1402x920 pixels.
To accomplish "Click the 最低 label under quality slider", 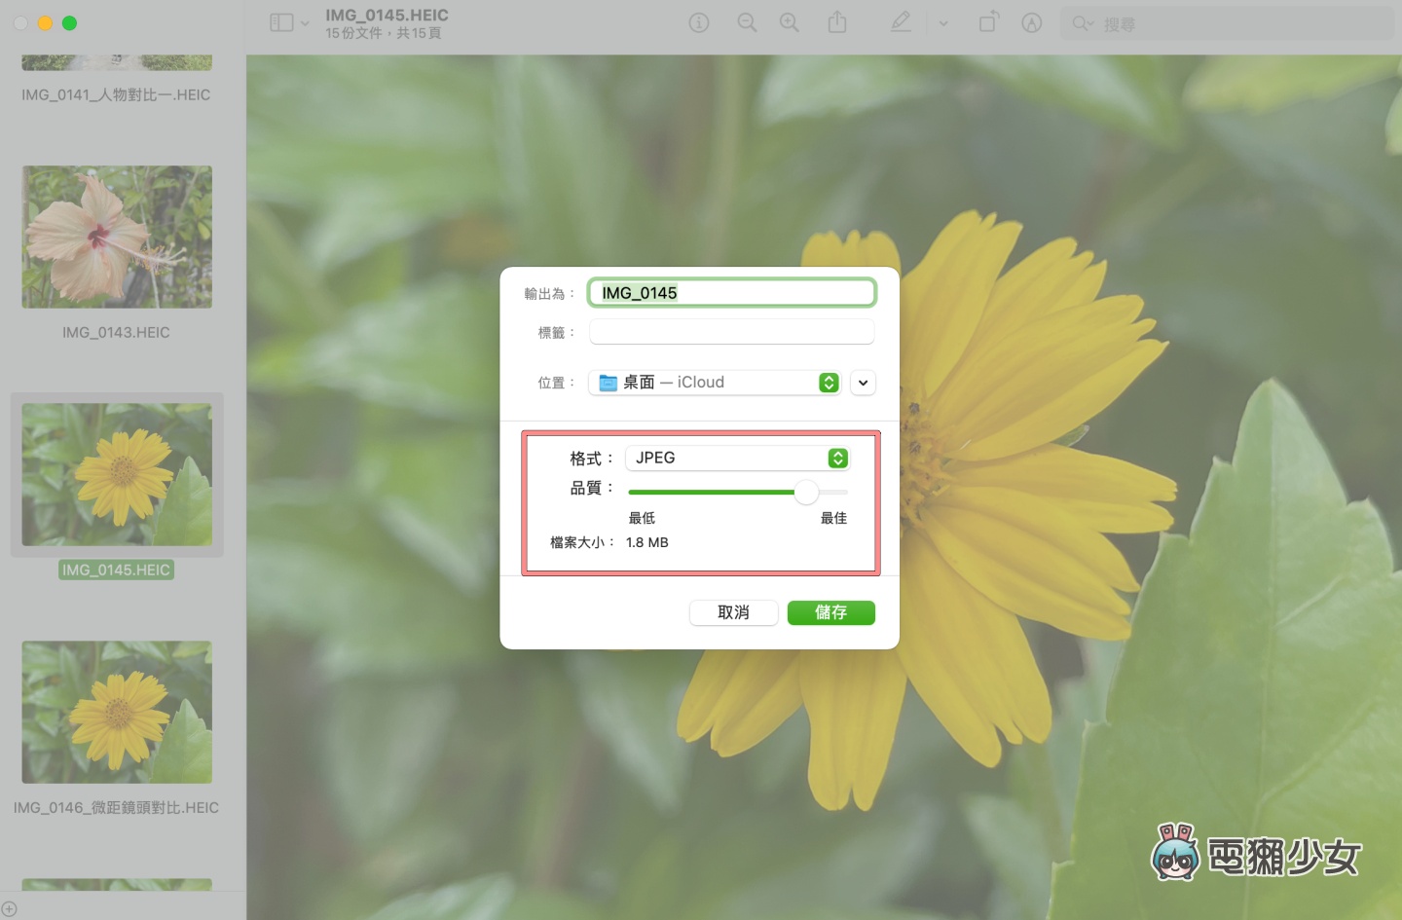I will coord(642,518).
